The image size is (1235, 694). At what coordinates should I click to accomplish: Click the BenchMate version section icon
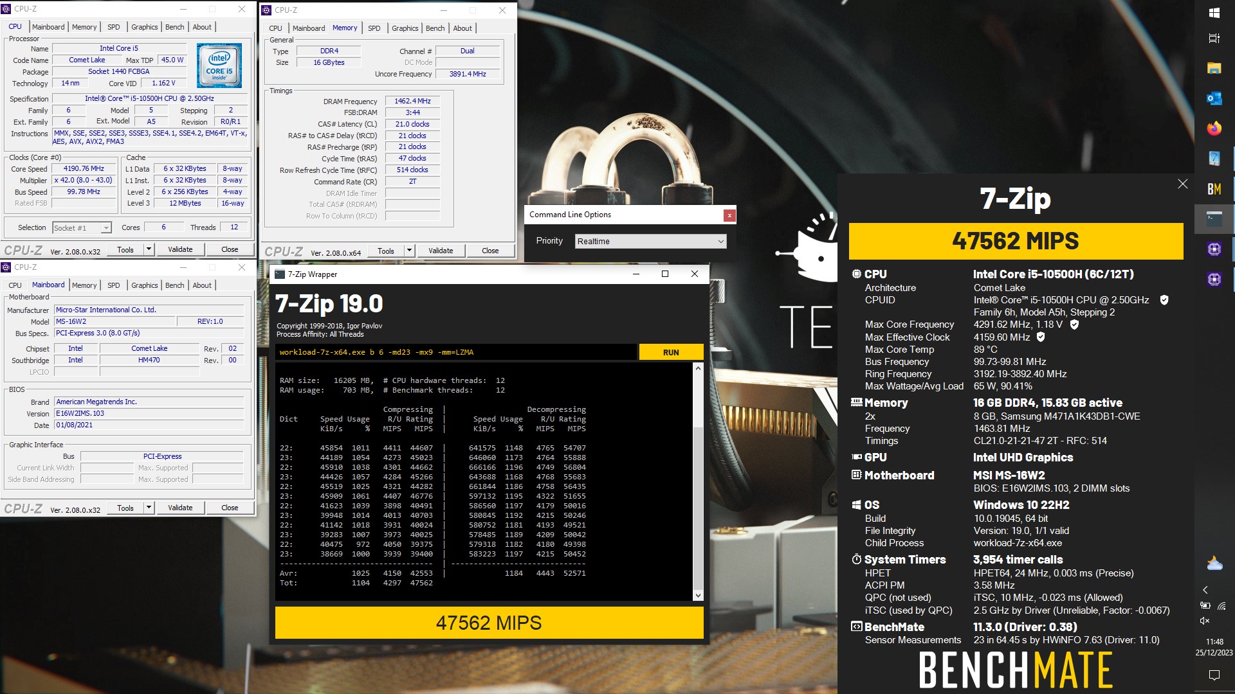click(x=856, y=627)
